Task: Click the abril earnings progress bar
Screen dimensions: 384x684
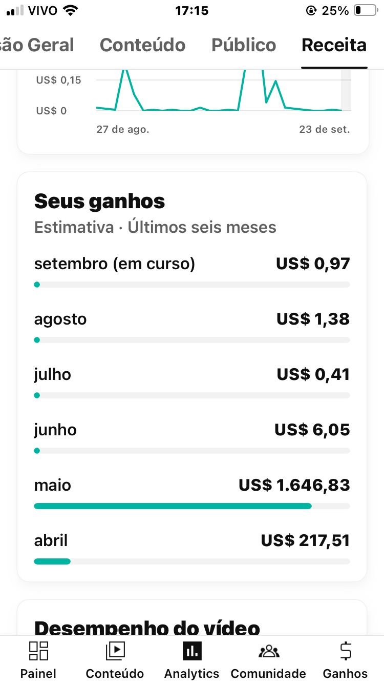Action: pos(192,561)
